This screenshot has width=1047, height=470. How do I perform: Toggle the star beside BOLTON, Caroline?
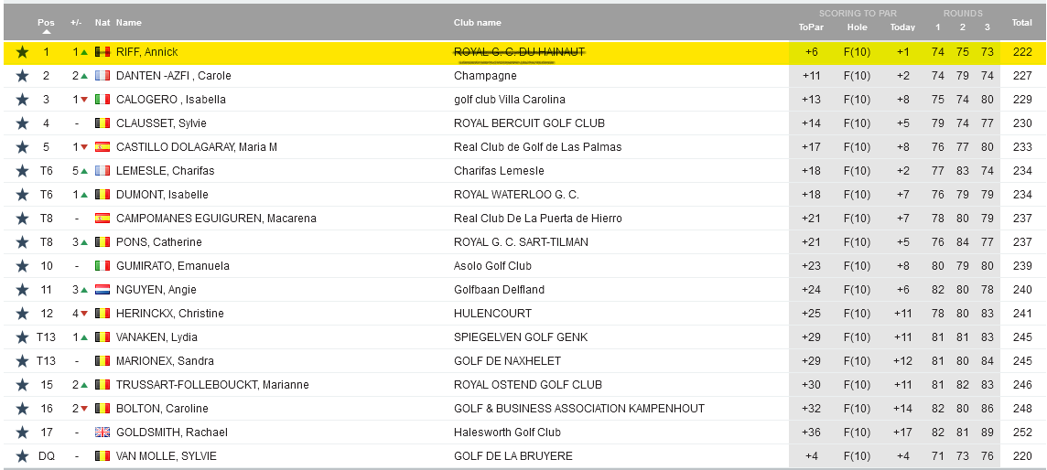point(22,409)
